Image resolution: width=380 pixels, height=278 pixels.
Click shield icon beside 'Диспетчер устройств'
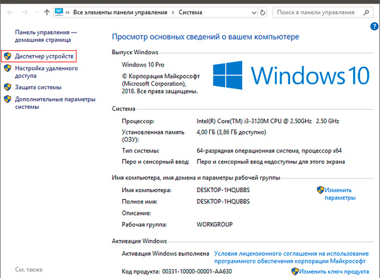pos(8,56)
